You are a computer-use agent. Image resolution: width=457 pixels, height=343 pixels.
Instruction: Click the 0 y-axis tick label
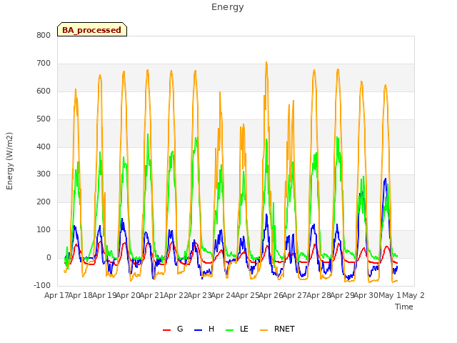tap(49, 258)
